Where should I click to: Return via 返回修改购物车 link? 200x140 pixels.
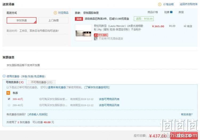click(189, 4)
